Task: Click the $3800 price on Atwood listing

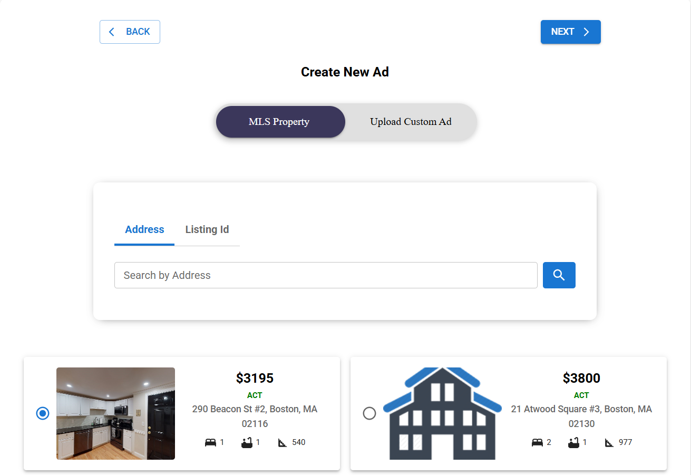Action: [x=581, y=378]
